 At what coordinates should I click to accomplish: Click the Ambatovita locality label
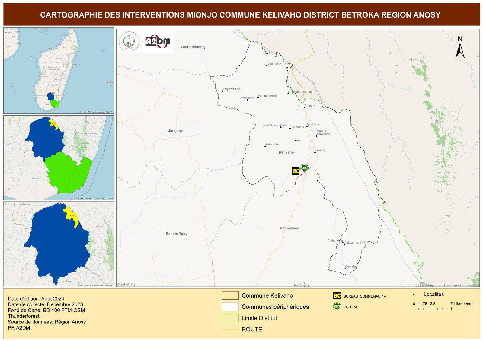(x=335, y=241)
